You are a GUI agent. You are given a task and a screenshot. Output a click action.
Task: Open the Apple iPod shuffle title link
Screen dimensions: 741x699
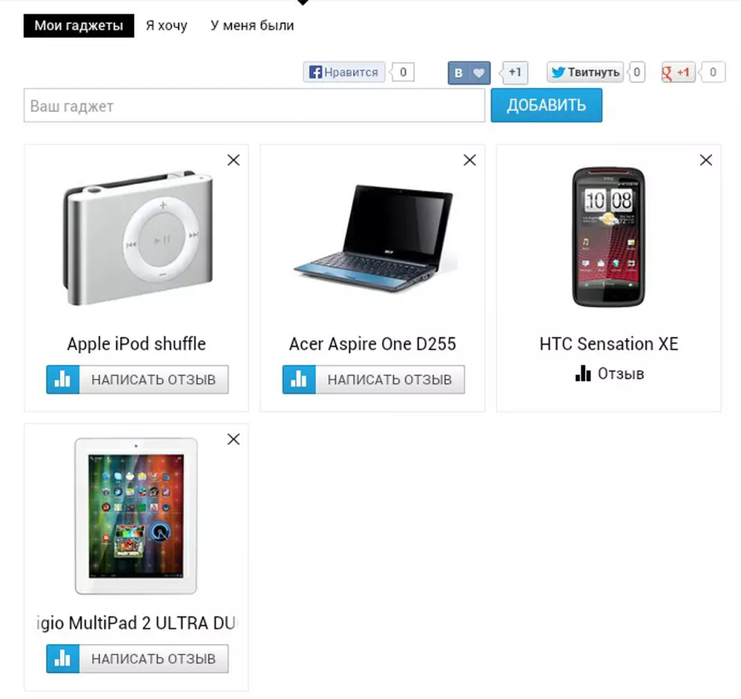pyautogui.click(x=136, y=344)
